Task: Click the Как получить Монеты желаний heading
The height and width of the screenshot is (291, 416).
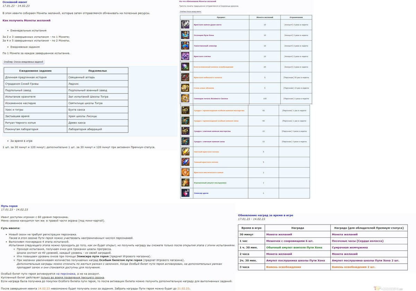Action: [26, 20]
